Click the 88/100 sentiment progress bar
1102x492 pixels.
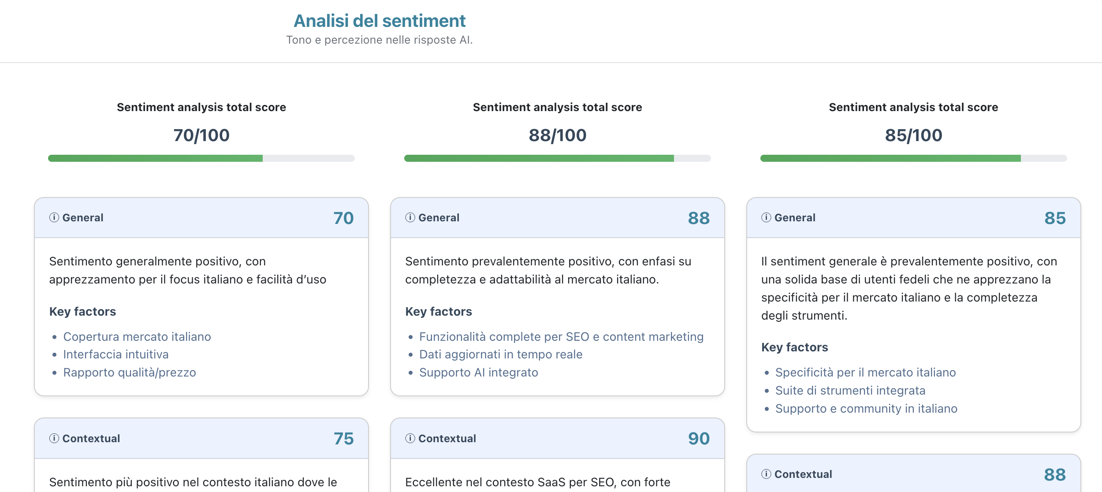(x=557, y=158)
